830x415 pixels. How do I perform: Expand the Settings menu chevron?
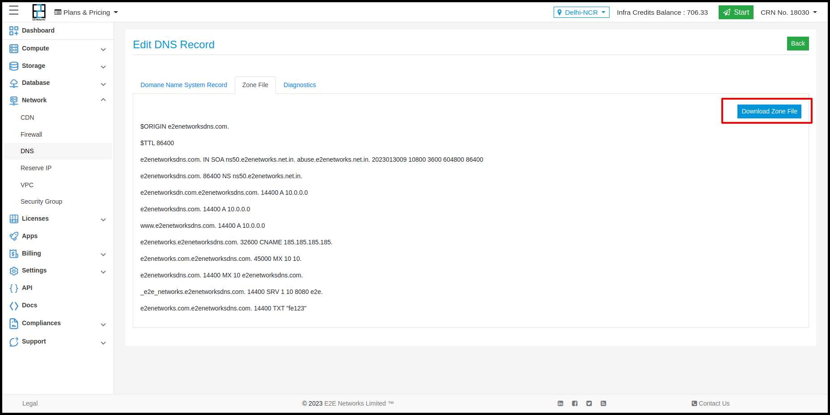pyautogui.click(x=103, y=272)
